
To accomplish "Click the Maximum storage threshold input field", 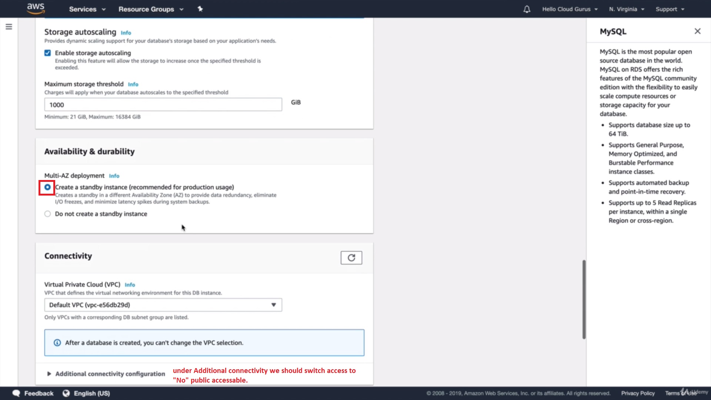I will [x=163, y=105].
